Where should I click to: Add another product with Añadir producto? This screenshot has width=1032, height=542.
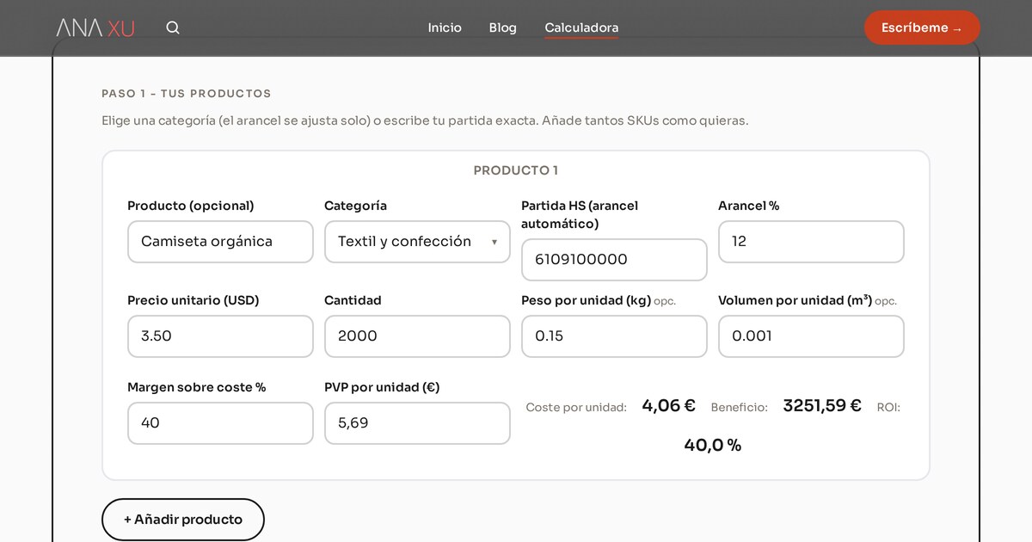coord(183,520)
